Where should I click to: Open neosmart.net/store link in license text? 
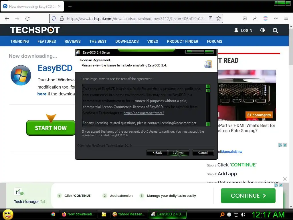[144, 113]
